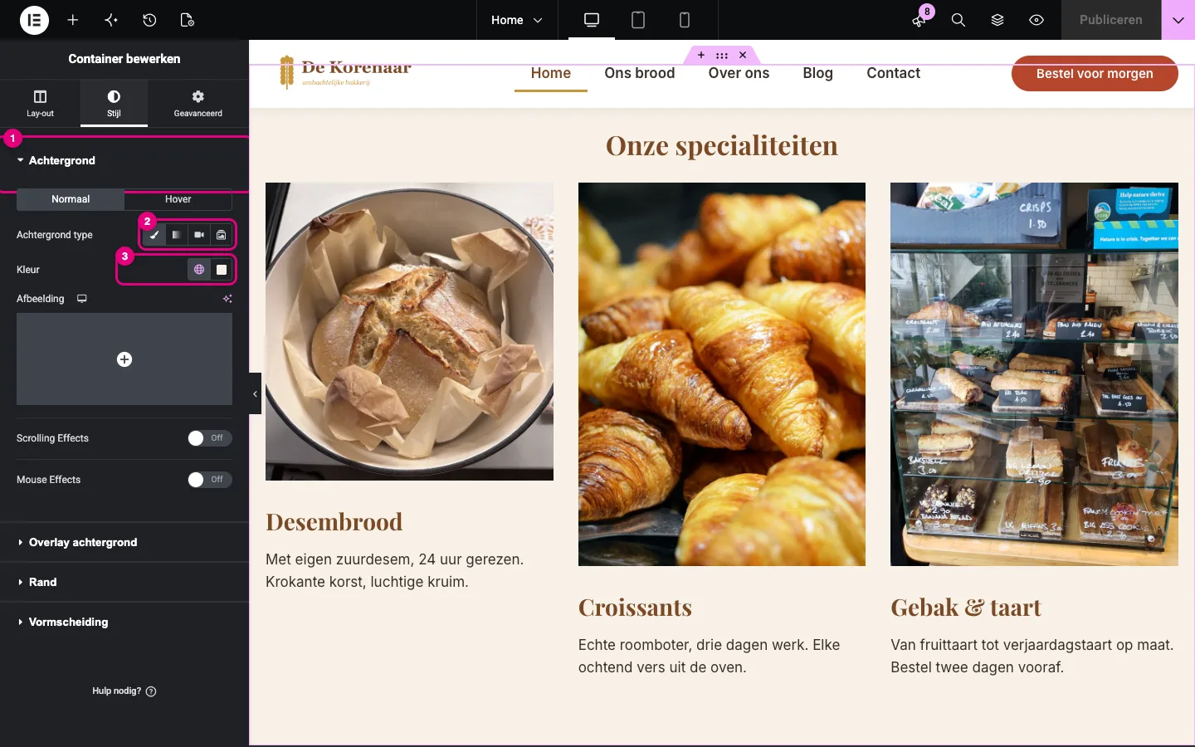The height and width of the screenshot is (747, 1195).
Task: Open the search finder icon
Action: (x=958, y=20)
